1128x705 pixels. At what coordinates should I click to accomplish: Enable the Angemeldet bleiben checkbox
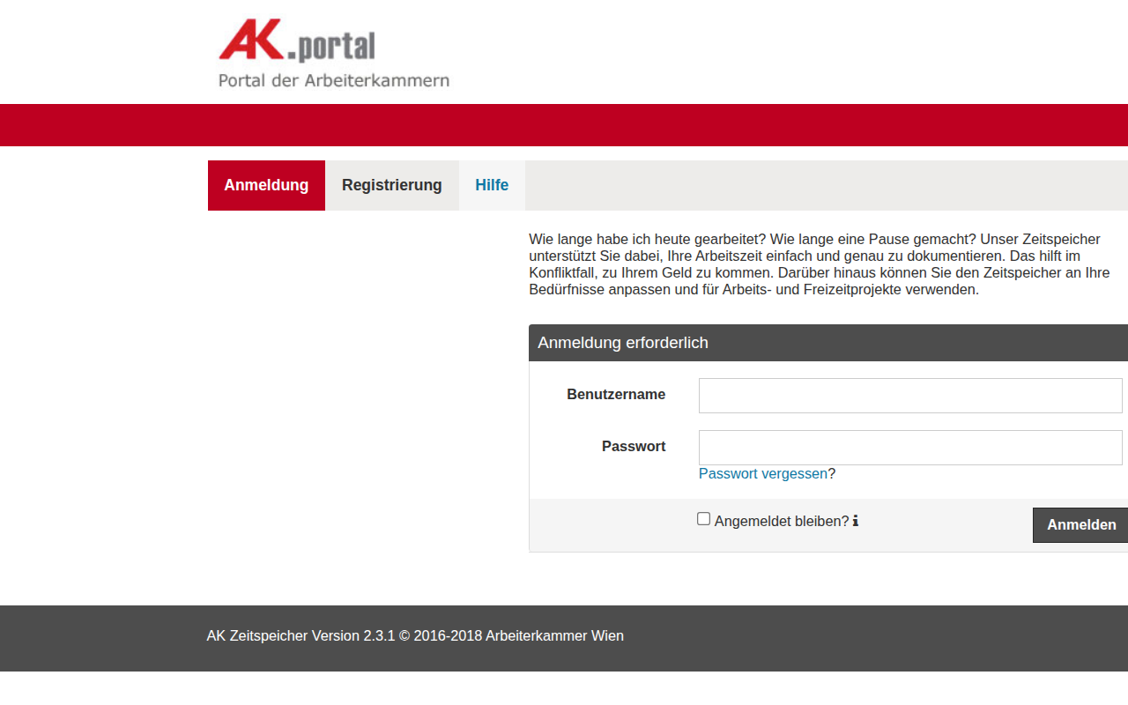703,518
